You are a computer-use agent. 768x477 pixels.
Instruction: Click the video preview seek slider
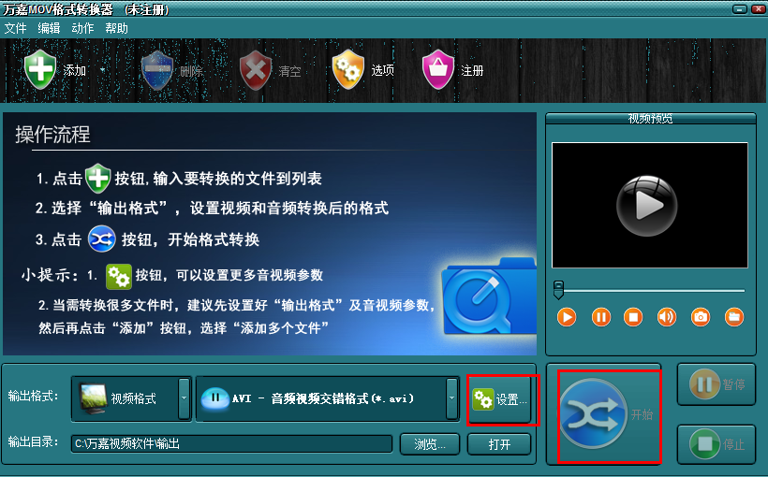(649, 290)
